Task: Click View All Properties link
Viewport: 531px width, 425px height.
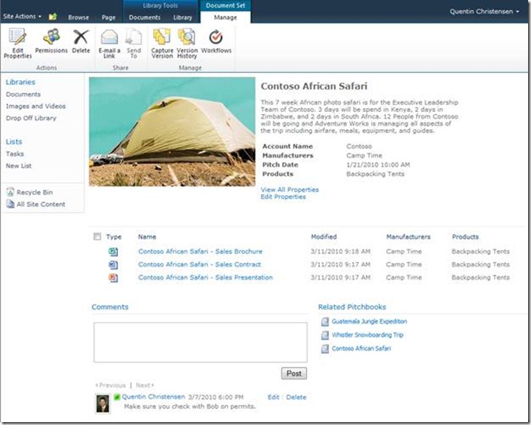Action: click(290, 190)
